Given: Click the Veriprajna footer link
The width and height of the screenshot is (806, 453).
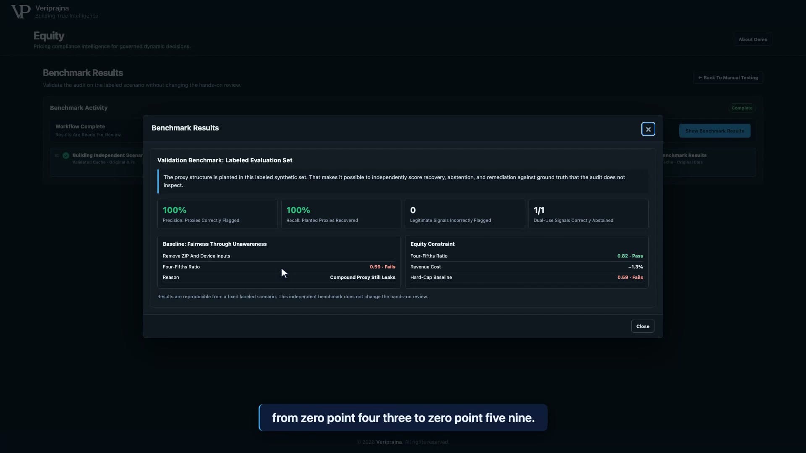Looking at the screenshot, I should pos(389,442).
